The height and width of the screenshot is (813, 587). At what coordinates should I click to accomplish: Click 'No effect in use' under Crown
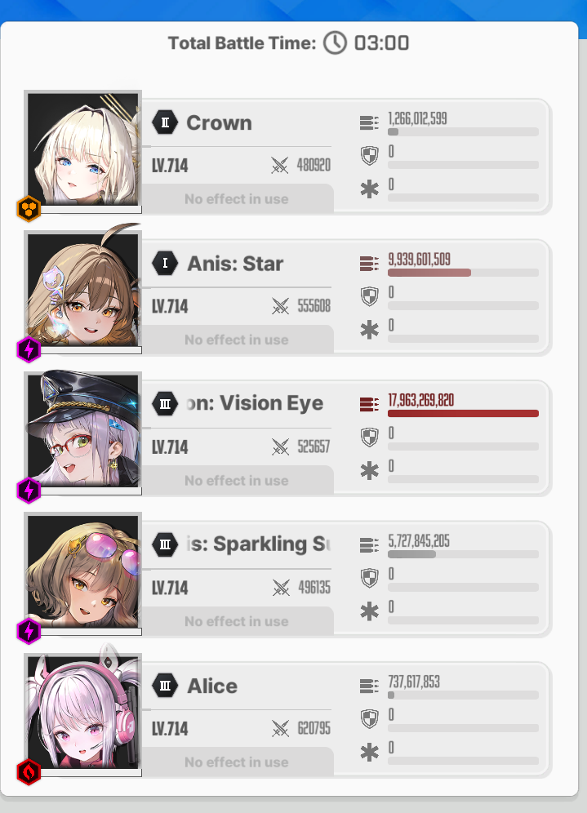237,199
